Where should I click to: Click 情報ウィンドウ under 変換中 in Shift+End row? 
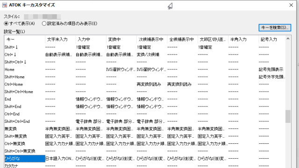pyautogui.click(x=120, y=107)
